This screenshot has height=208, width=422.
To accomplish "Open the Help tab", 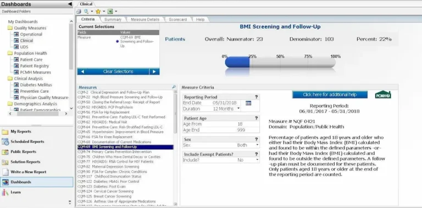I will 200,19.
